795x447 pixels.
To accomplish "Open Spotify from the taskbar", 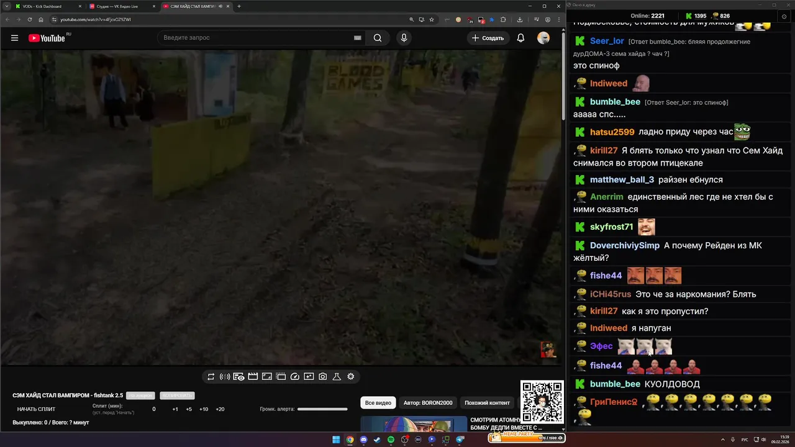I will (391, 440).
